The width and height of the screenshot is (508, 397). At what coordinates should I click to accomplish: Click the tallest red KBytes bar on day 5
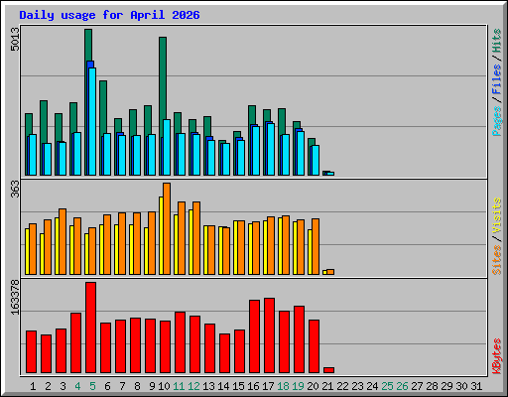tap(91, 328)
